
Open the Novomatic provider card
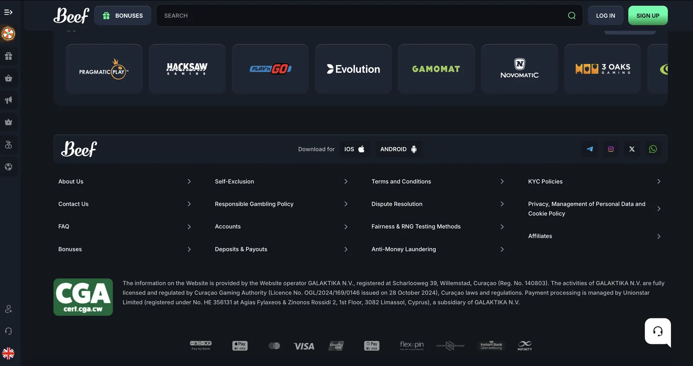[x=520, y=69]
